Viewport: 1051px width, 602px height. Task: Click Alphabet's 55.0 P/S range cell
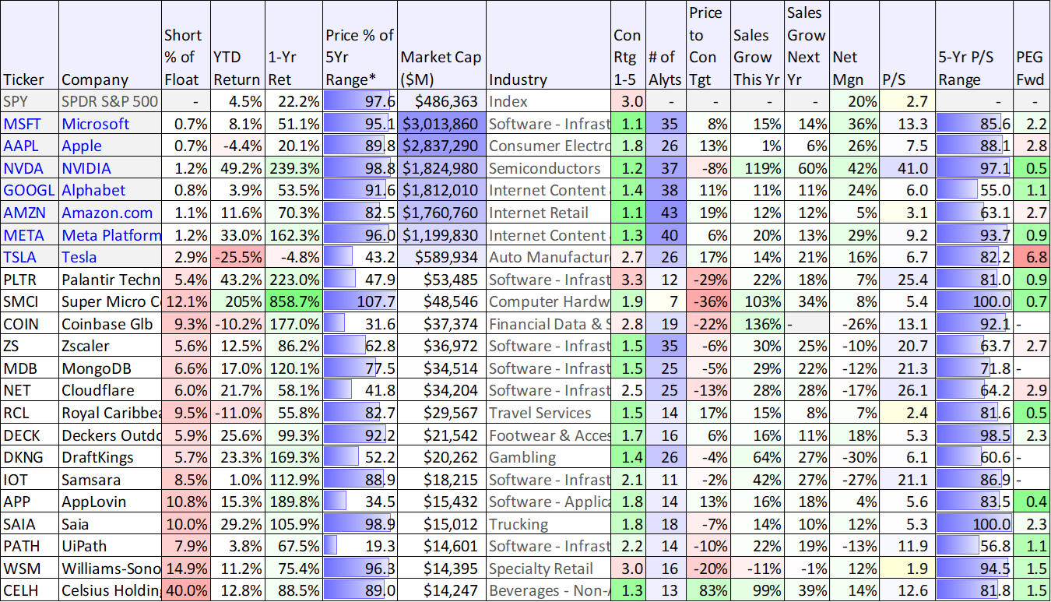click(974, 191)
